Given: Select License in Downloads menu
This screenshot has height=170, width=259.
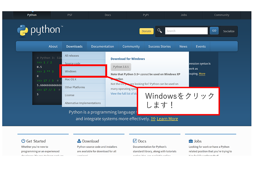Looking at the screenshot, I should (x=84, y=95).
